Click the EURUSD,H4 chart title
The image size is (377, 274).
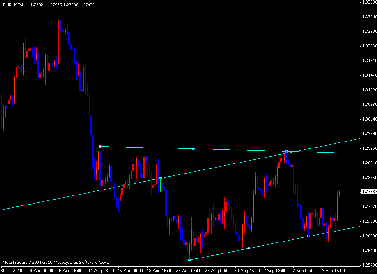(x=16, y=5)
